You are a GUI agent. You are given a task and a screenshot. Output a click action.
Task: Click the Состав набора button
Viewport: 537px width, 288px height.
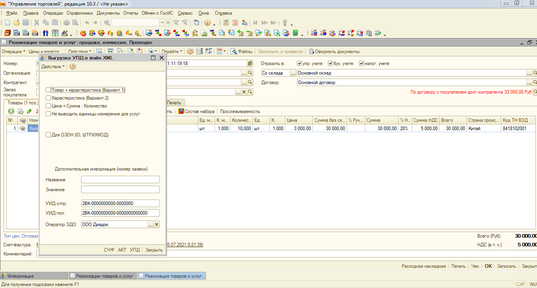point(196,111)
